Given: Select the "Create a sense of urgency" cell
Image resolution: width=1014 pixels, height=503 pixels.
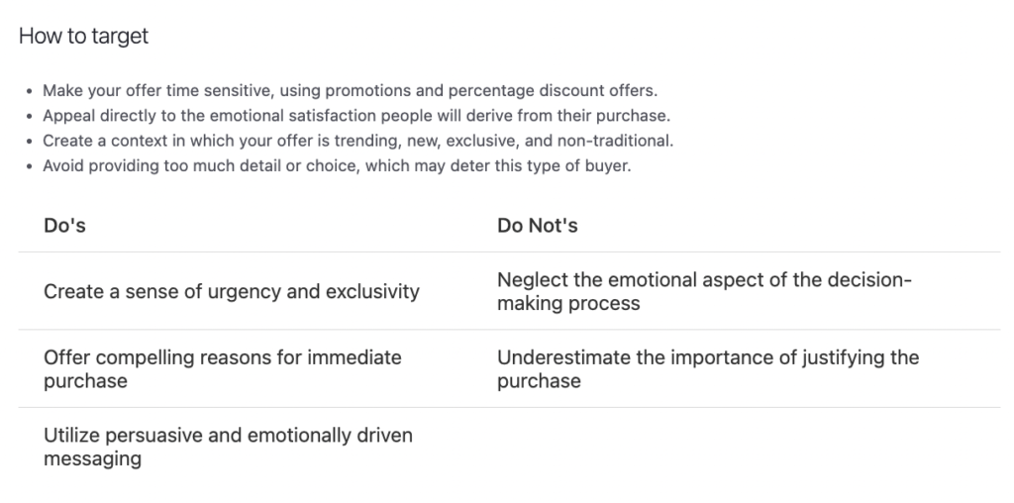Looking at the screenshot, I should click(232, 291).
